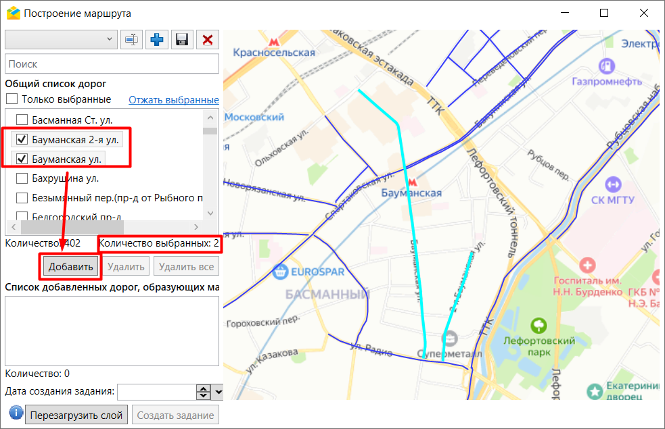Image resolution: width=665 pixels, height=429 pixels.
Task: Open the route selection combo box
Action: tap(61, 39)
